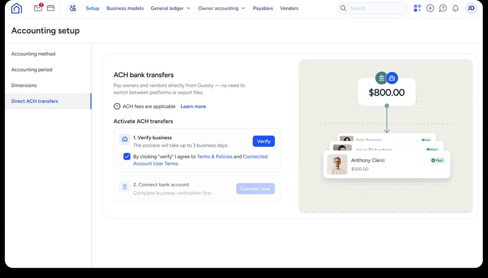
Task: Focus the Search input field
Action: point(373,8)
